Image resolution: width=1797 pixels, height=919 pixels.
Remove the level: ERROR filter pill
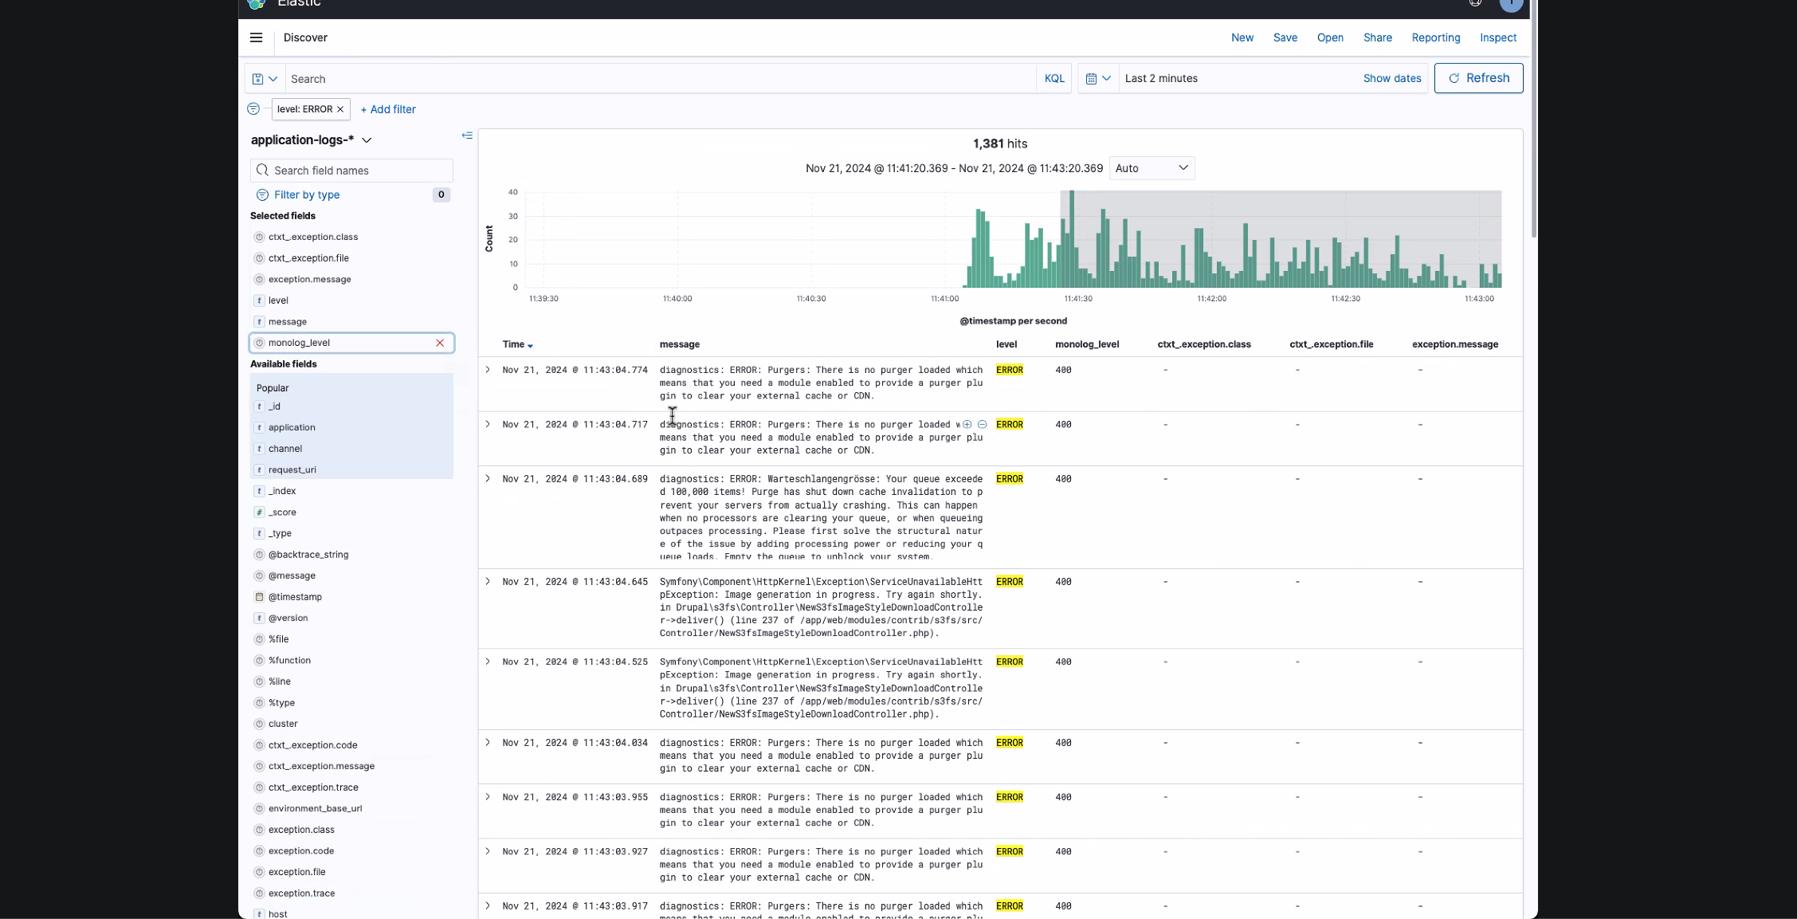340,109
